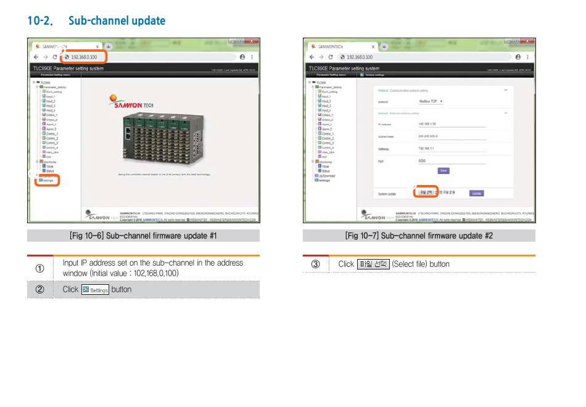Close the SAMWONTECH browser tab in Fig 10-7
The width and height of the screenshot is (586, 407).
click(x=373, y=47)
